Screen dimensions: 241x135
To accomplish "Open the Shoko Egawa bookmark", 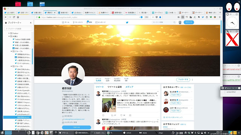I will (x=23, y=90).
